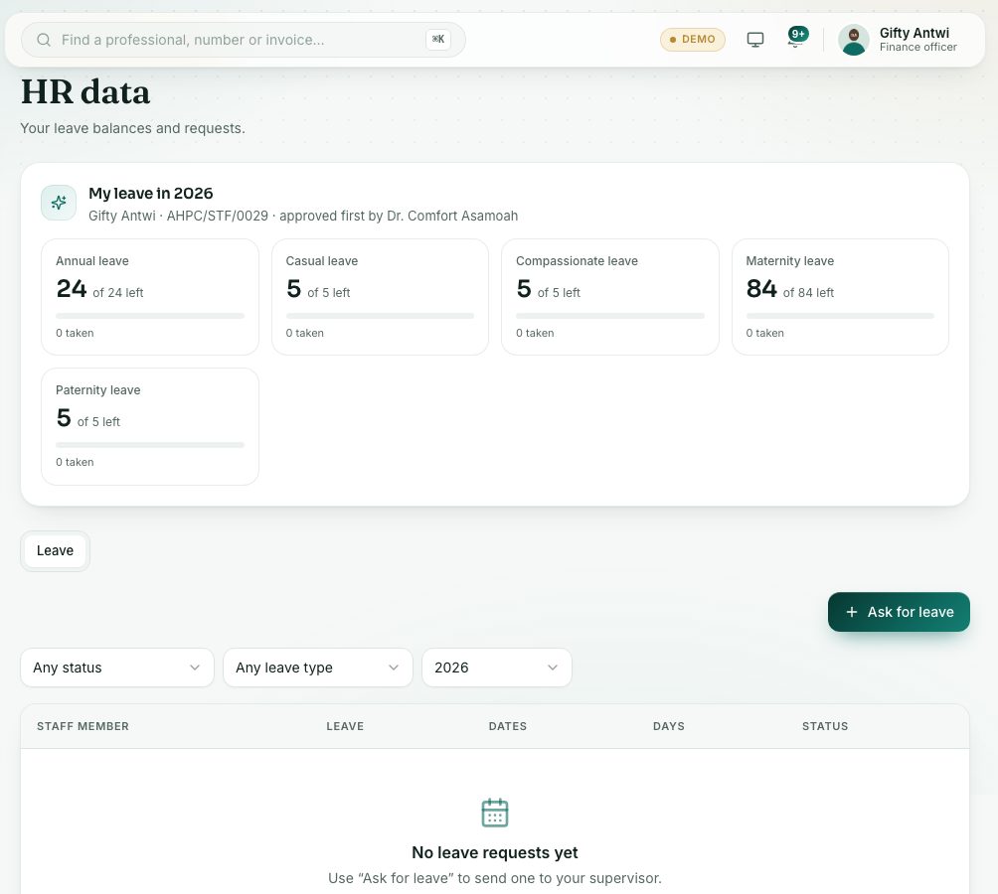Click the Annual leave card title
This screenshot has height=894, width=998.
(92, 261)
